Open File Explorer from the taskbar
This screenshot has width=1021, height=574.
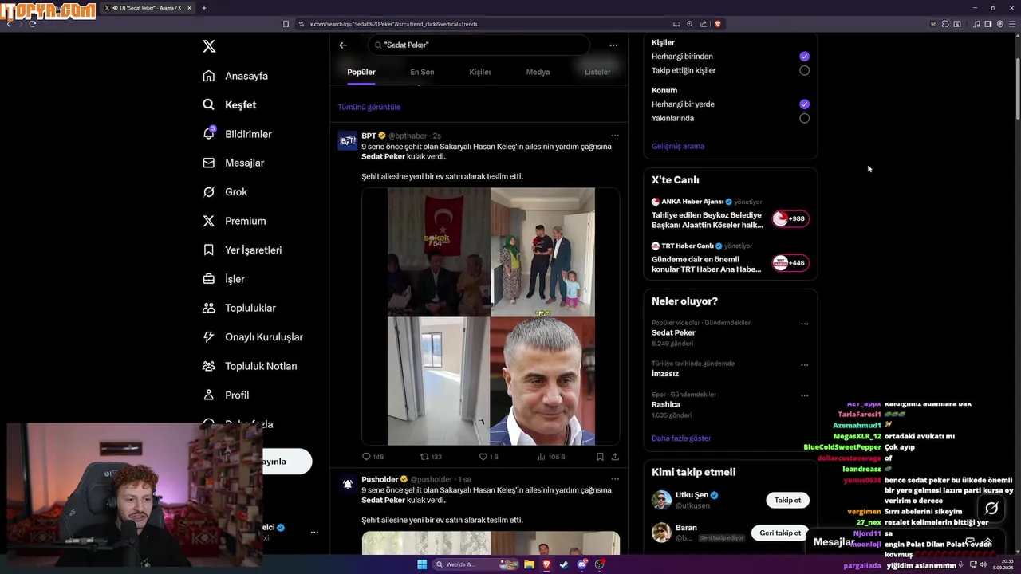tap(529, 564)
